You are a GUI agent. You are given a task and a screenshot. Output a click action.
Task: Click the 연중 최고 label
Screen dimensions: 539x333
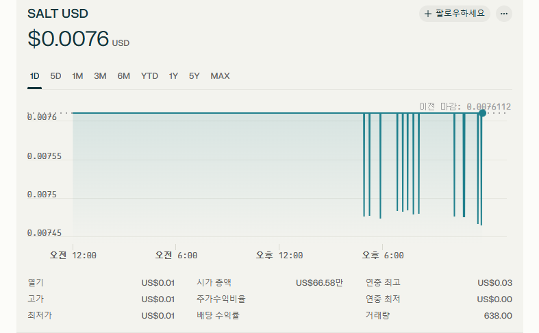pyautogui.click(x=383, y=282)
